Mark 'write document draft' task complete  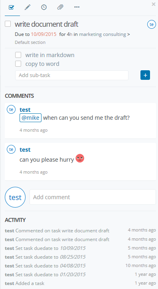(x=8, y=24)
